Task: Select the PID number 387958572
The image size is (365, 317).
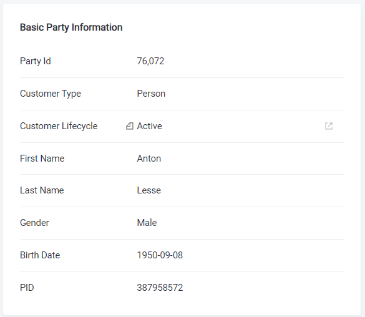Action: point(160,288)
